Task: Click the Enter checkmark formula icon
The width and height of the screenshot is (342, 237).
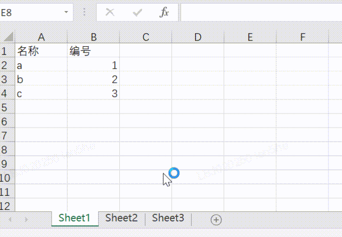Action: [x=137, y=13]
